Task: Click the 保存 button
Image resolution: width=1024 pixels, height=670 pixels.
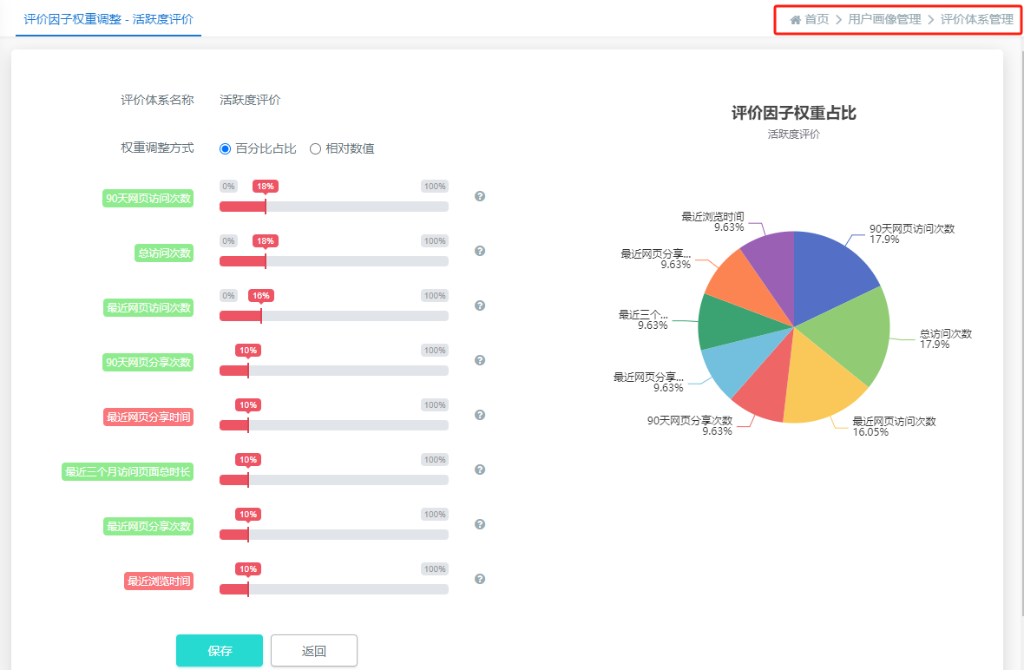Action: pos(220,650)
